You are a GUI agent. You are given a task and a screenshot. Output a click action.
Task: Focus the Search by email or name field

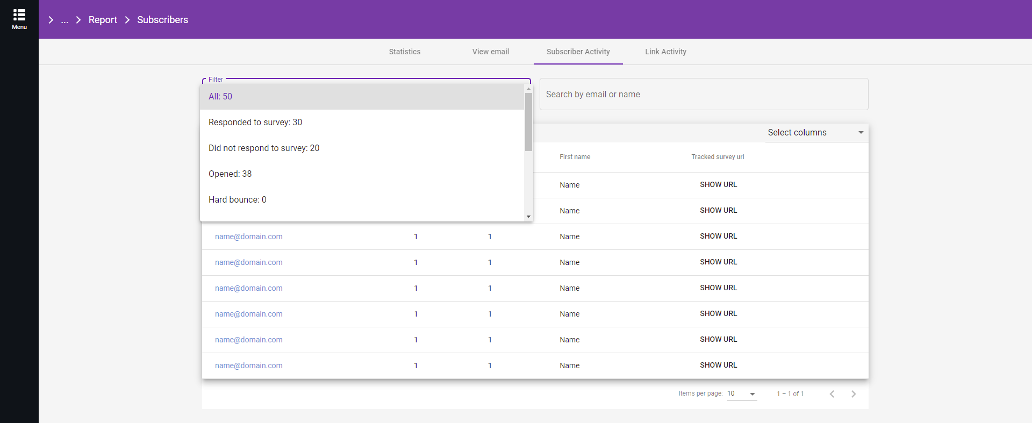coord(704,94)
